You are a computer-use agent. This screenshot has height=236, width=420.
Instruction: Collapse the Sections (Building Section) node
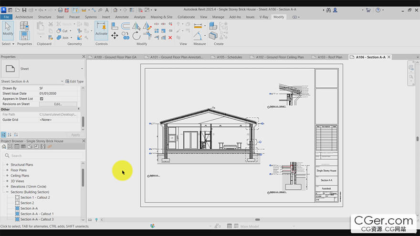[7, 192]
